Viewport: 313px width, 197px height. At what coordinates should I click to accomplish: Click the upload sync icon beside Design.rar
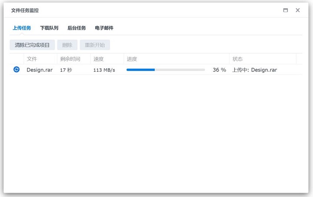click(x=17, y=70)
